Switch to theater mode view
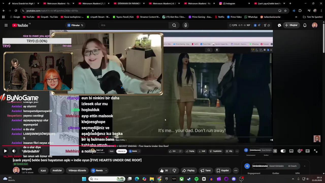The height and width of the screenshot is (183, 325). tap(307, 151)
